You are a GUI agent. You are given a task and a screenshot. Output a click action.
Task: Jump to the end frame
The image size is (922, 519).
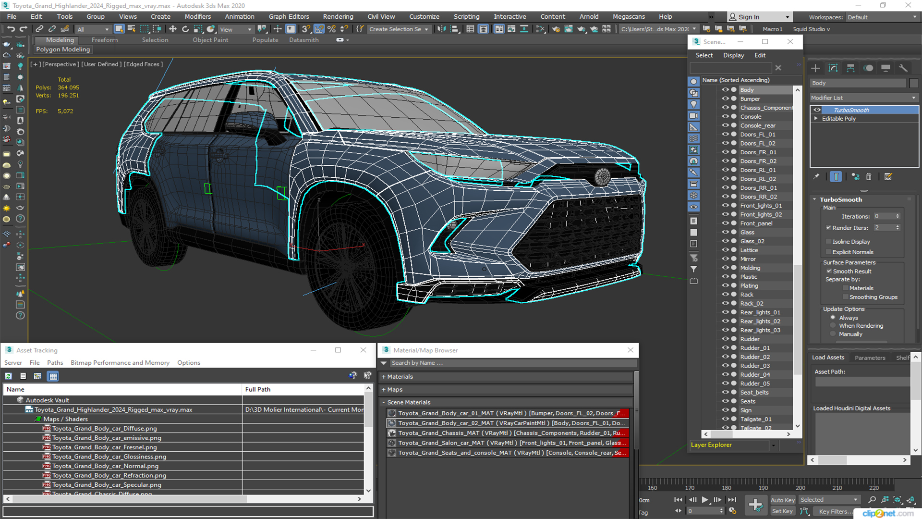click(x=732, y=500)
